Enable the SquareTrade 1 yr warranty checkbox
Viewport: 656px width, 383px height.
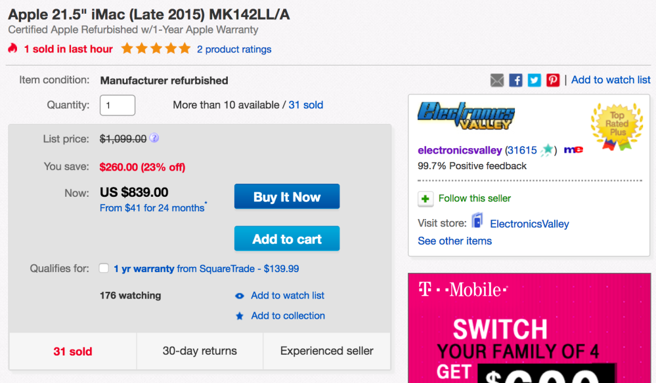[104, 268]
